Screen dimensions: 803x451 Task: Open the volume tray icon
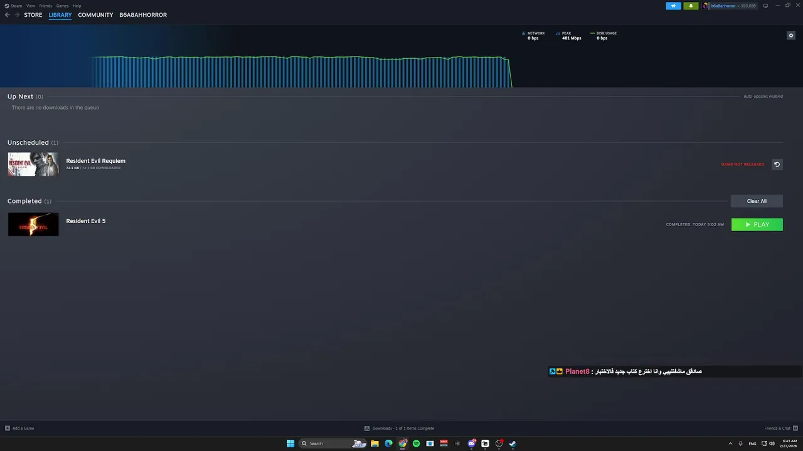[x=772, y=443]
